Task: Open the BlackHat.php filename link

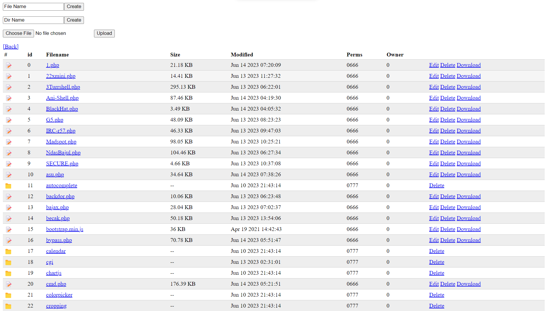Action: tap(62, 109)
